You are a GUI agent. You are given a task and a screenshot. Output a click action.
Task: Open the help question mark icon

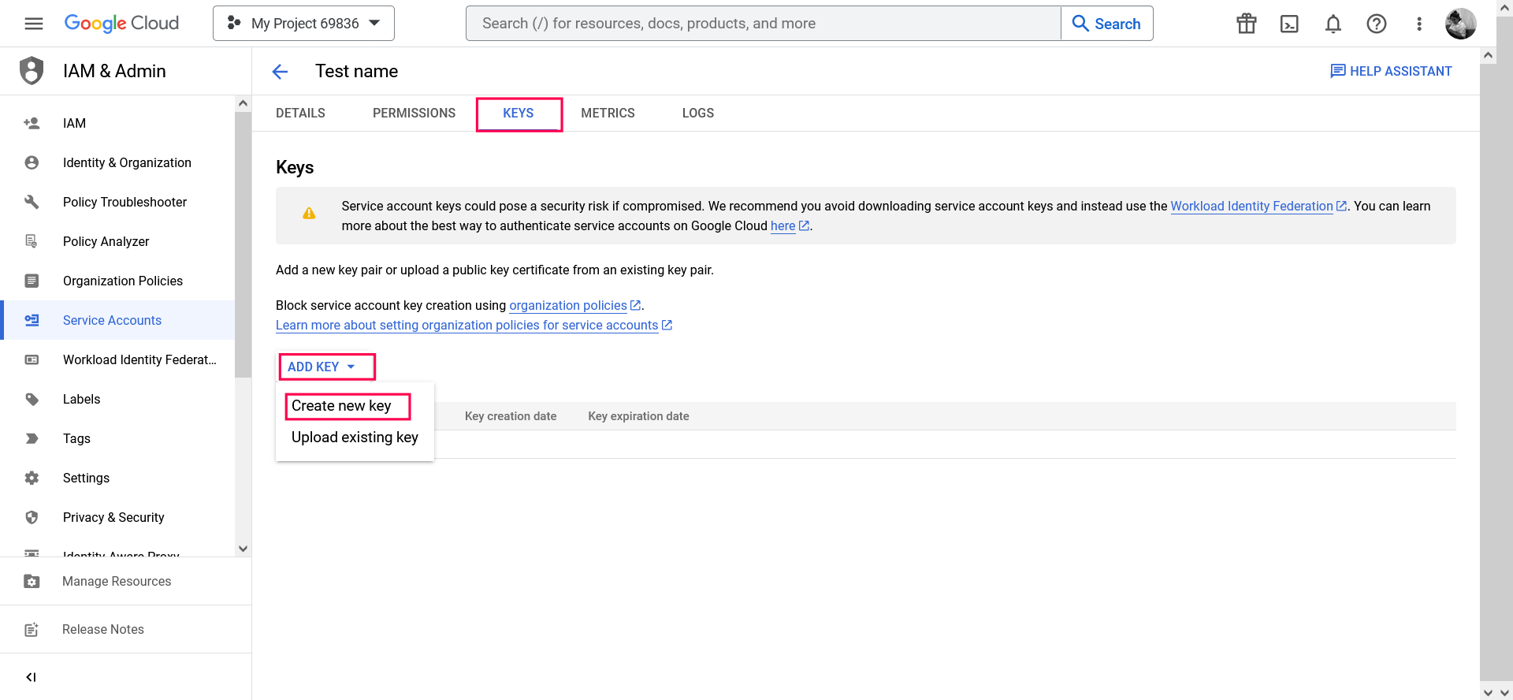(1377, 24)
